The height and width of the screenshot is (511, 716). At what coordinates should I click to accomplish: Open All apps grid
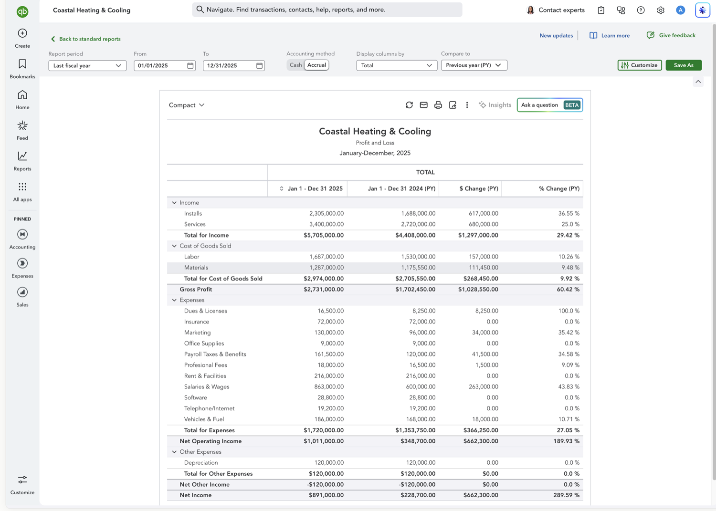point(22,192)
